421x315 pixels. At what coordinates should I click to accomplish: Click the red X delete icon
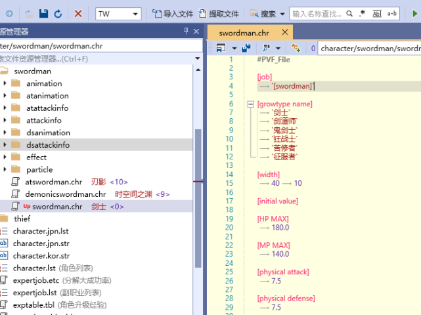[x=78, y=13]
